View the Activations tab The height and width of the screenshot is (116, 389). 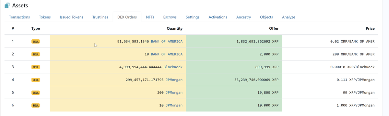tap(218, 17)
